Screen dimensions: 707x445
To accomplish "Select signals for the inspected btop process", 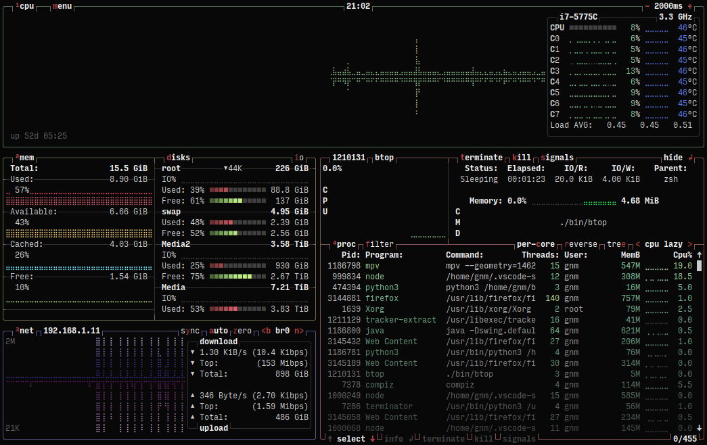I will click(559, 157).
